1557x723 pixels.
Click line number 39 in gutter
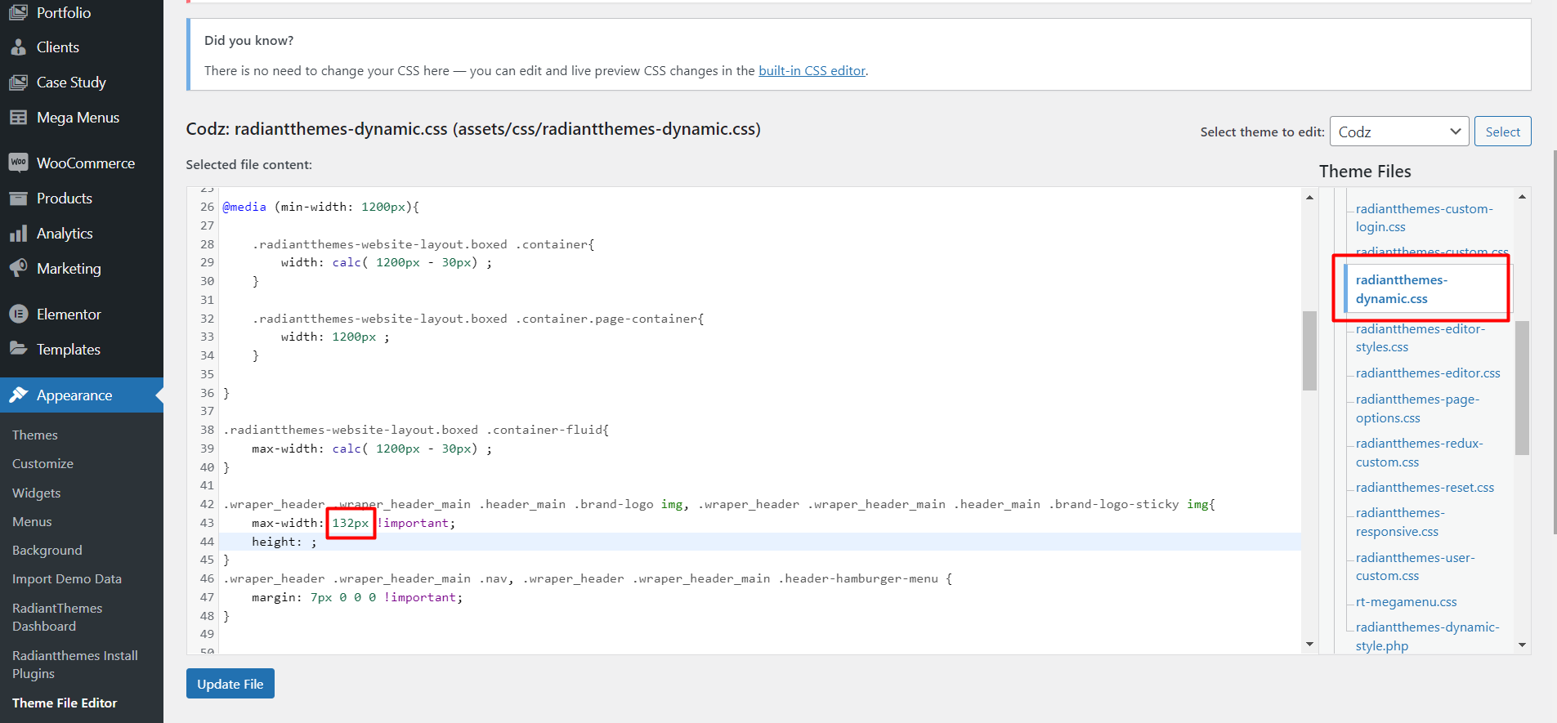[x=207, y=449]
